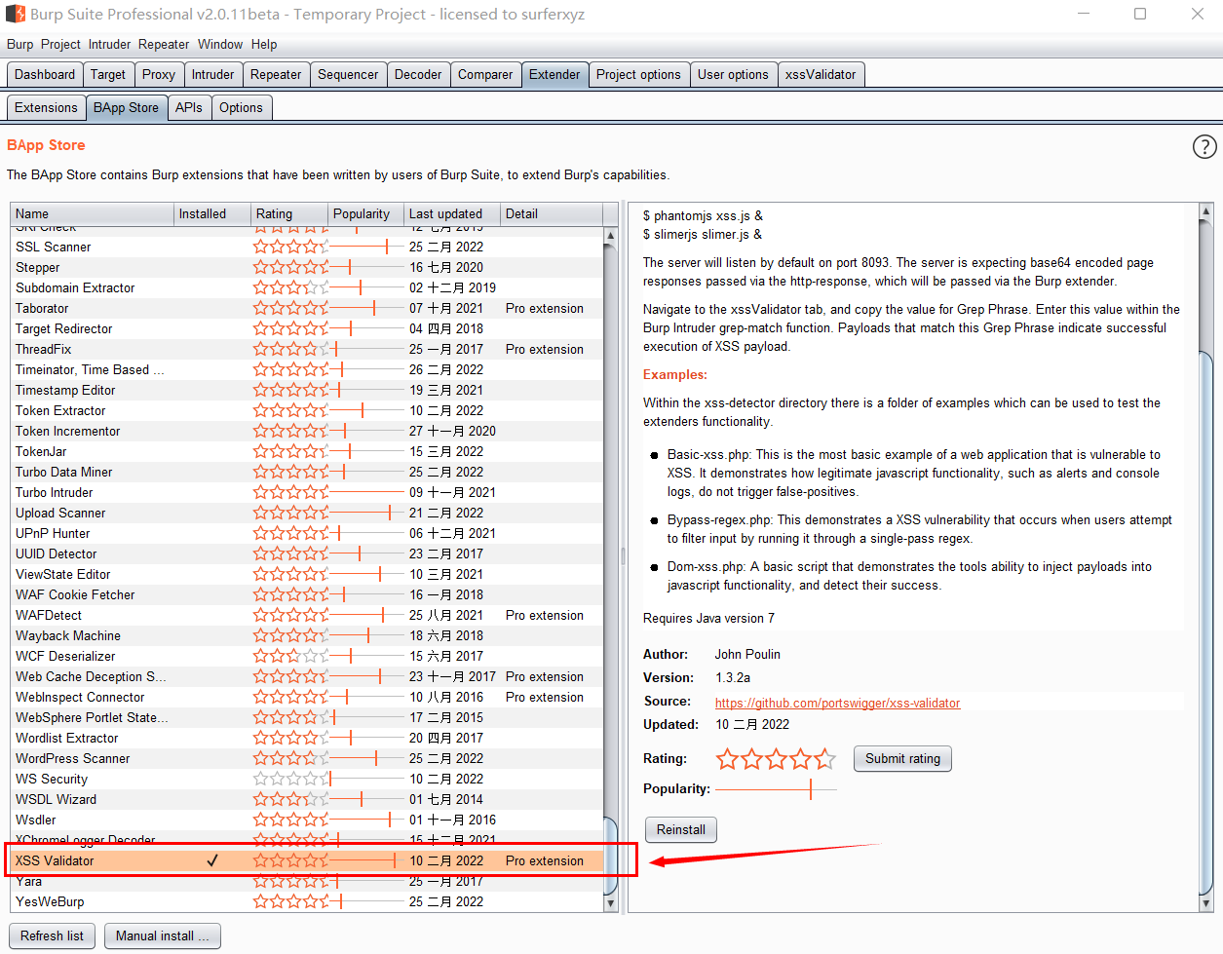
Task: Open the Intruder menu
Action: (x=109, y=44)
